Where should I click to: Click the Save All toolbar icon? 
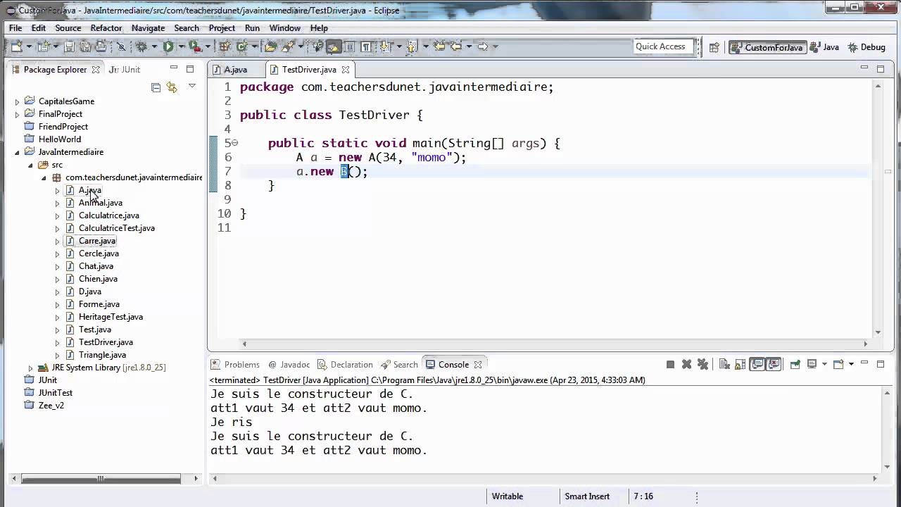pyautogui.click(x=85, y=46)
